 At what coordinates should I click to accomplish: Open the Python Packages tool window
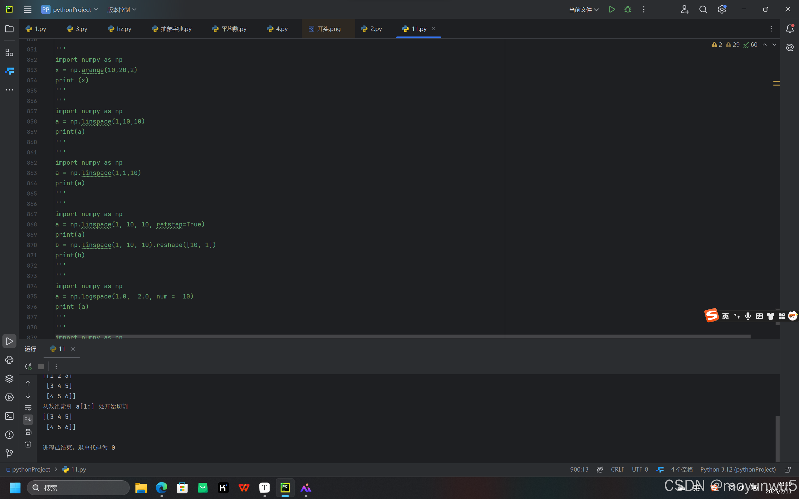pyautogui.click(x=9, y=379)
